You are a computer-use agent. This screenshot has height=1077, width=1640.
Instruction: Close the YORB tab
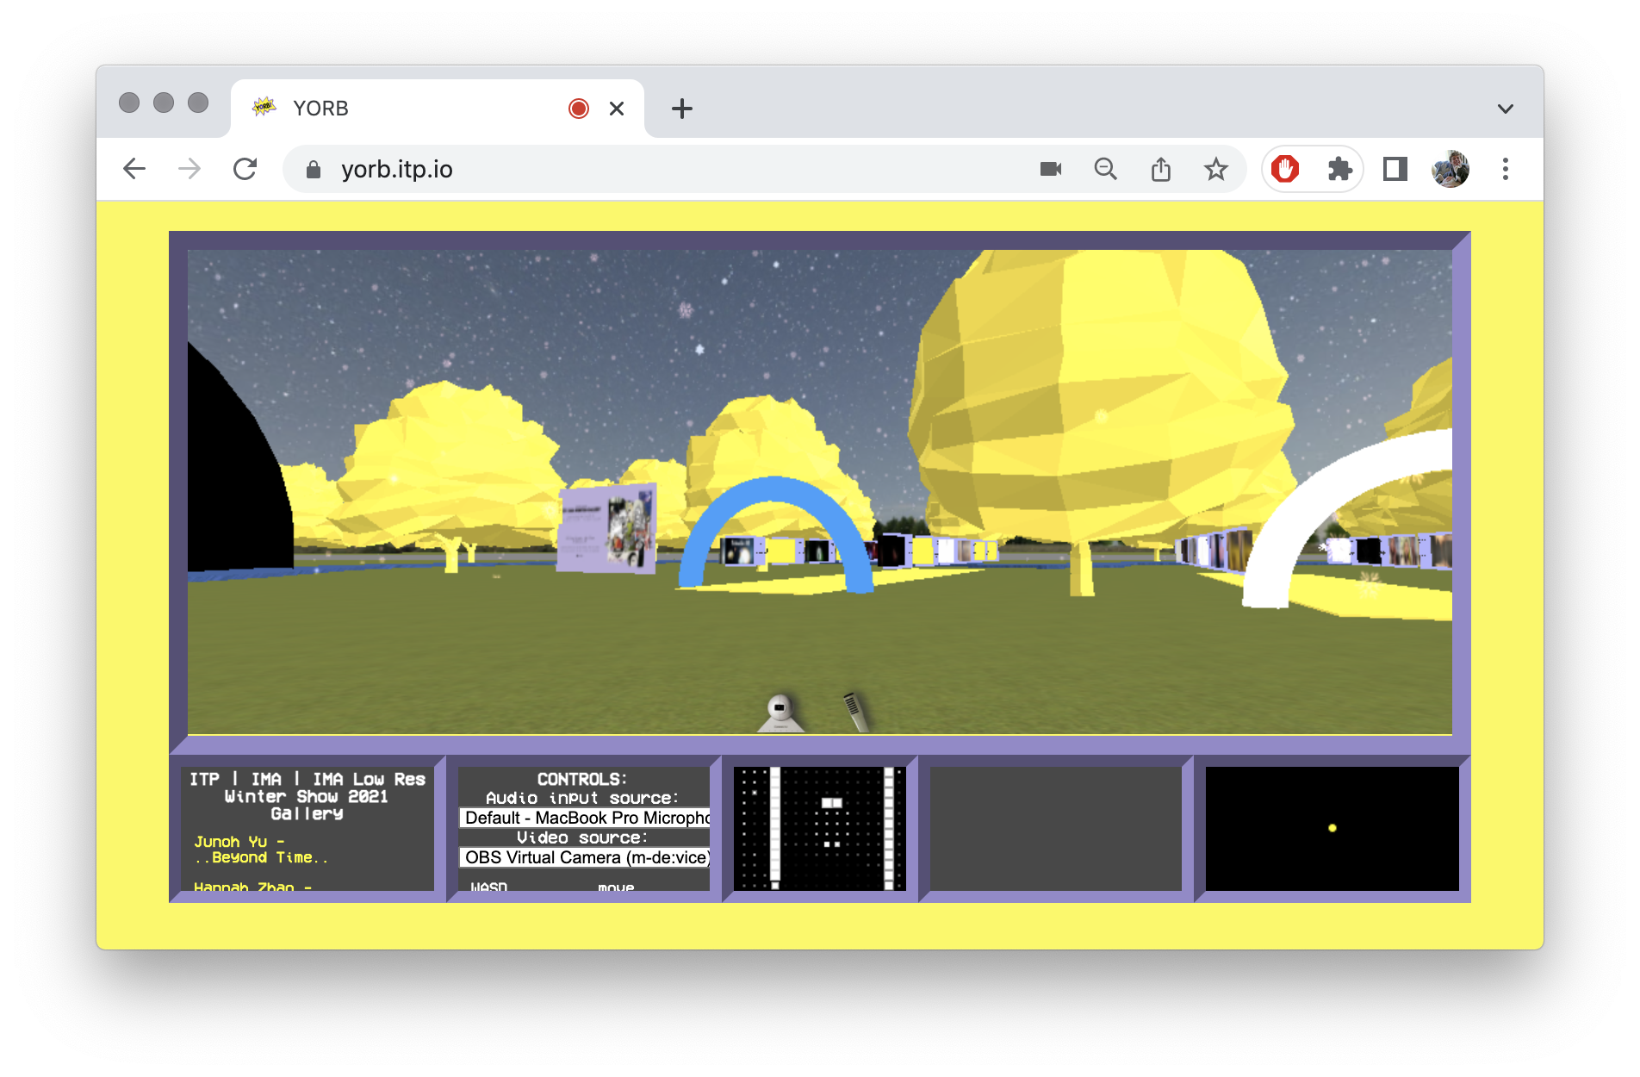(x=617, y=109)
